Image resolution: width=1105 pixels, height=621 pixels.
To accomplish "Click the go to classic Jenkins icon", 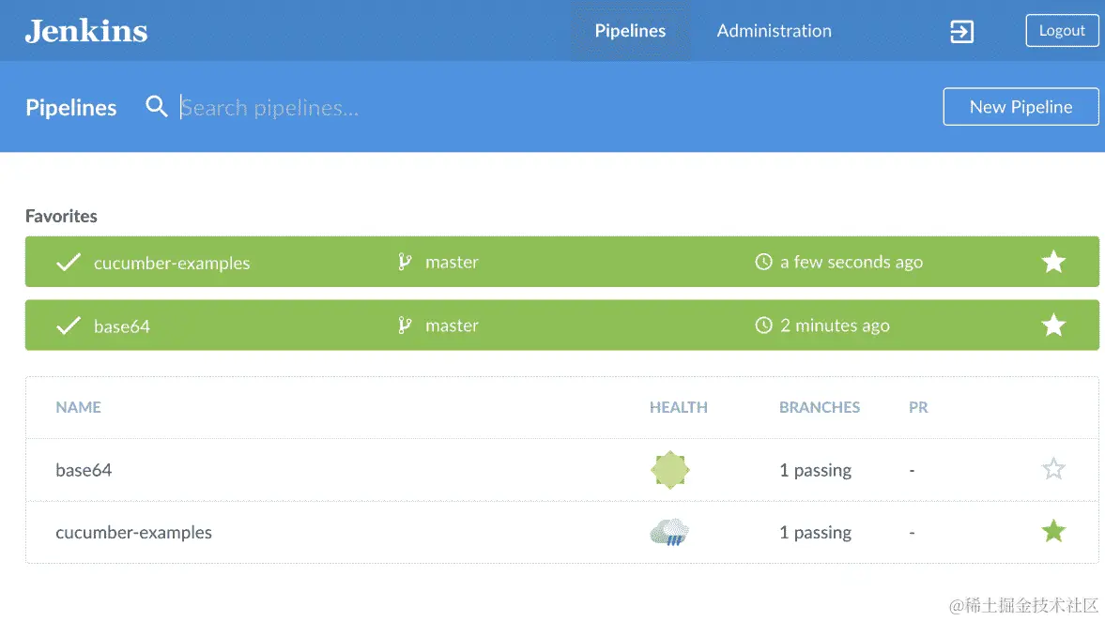I will click(962, 31).
